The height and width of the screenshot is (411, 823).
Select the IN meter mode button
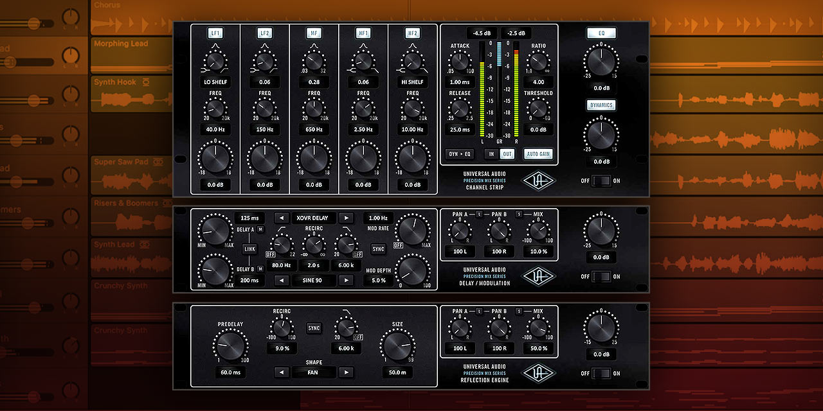click(492, 154)
